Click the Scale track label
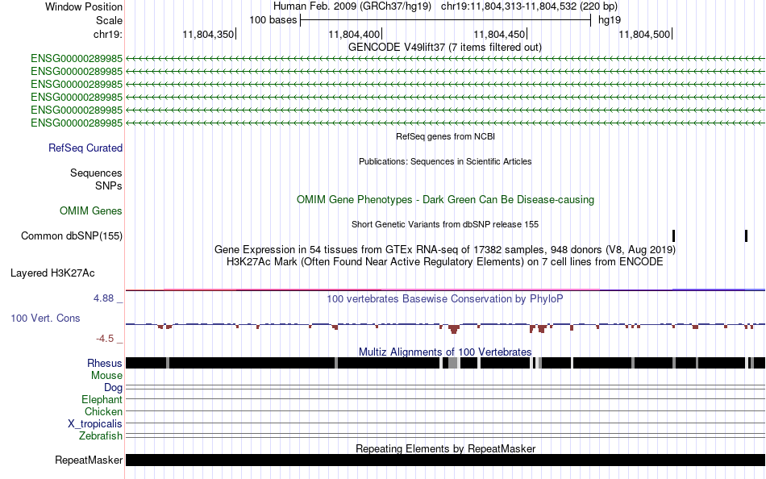The height and width of the screenshot is (479, 766). pos(109,20)
